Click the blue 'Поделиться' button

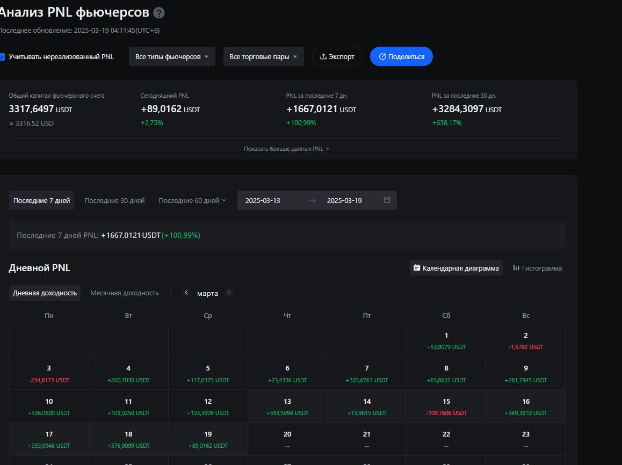pyautogui.click(x=401, y=56)
